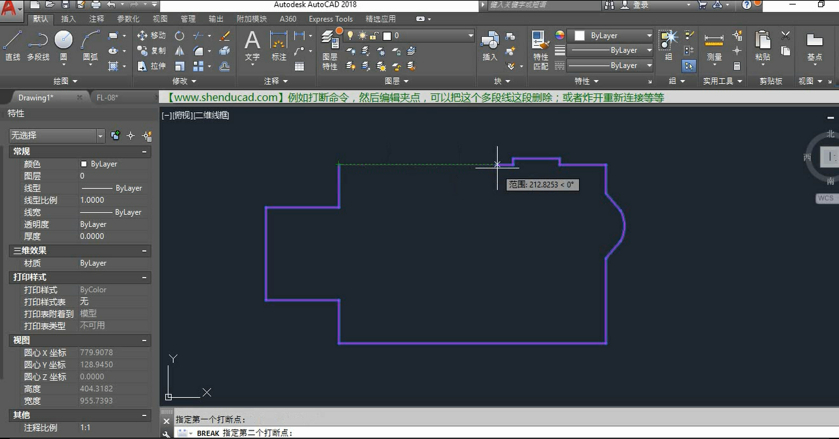Click the object color wheel icon in properties panel

point(560,35)
